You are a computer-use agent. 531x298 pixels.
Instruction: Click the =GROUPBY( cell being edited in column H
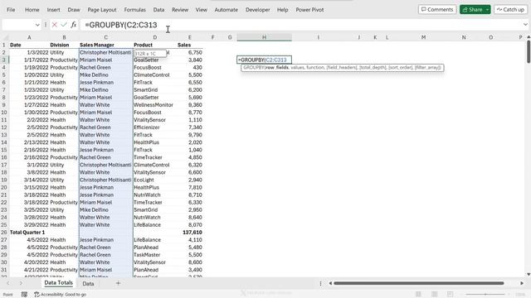[x=264, y=60]
